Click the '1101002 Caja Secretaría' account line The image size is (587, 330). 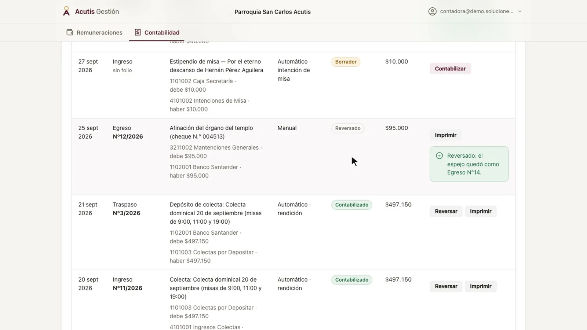pyautogui.click(x=203, y=85)
